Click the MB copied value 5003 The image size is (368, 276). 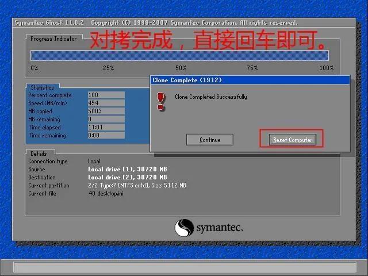(x=106, y=111)
